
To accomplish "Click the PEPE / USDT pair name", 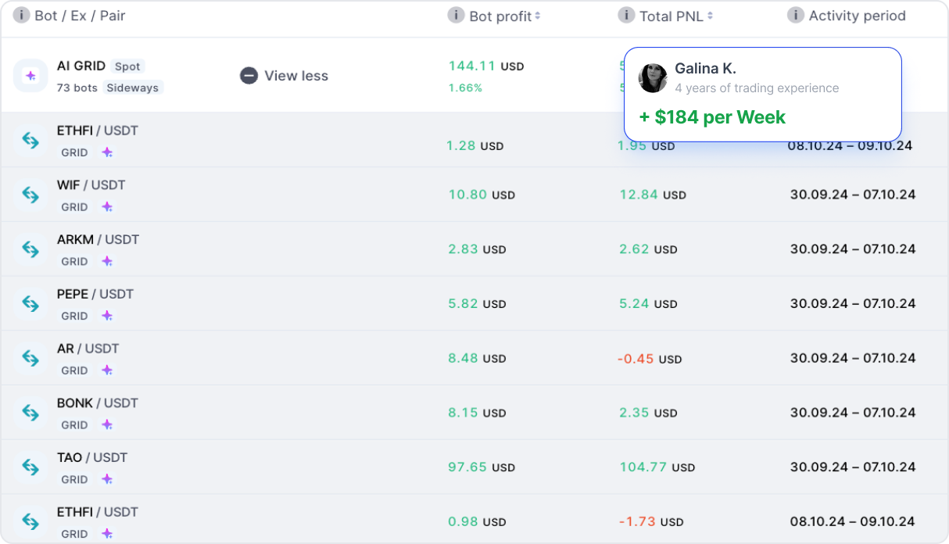I will pos(95,294).
